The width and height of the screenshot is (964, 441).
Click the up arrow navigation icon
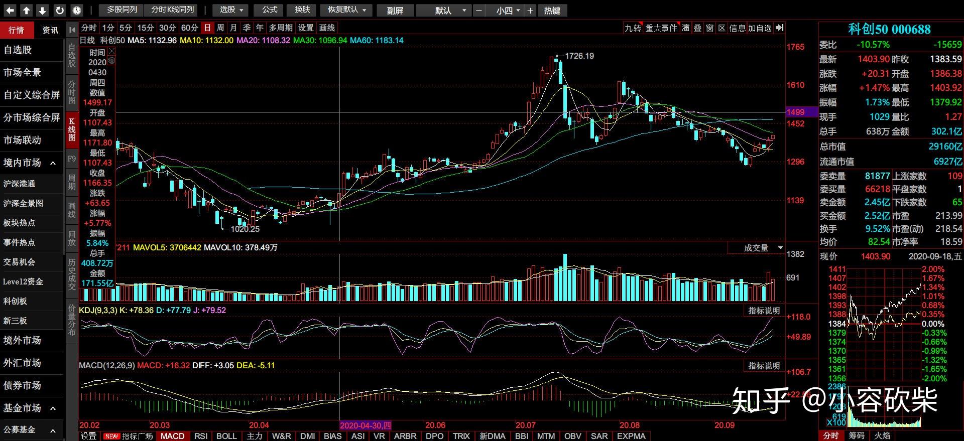pyautogui.click(x=27, y=10)
